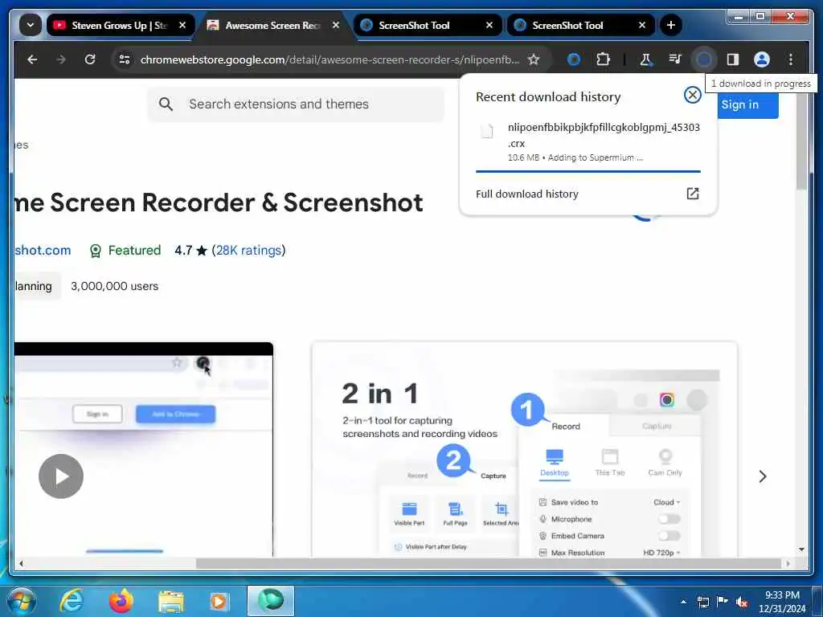Cancel the download with the X icon
This screenshot has height=617, width=823.
coord(692,95)
